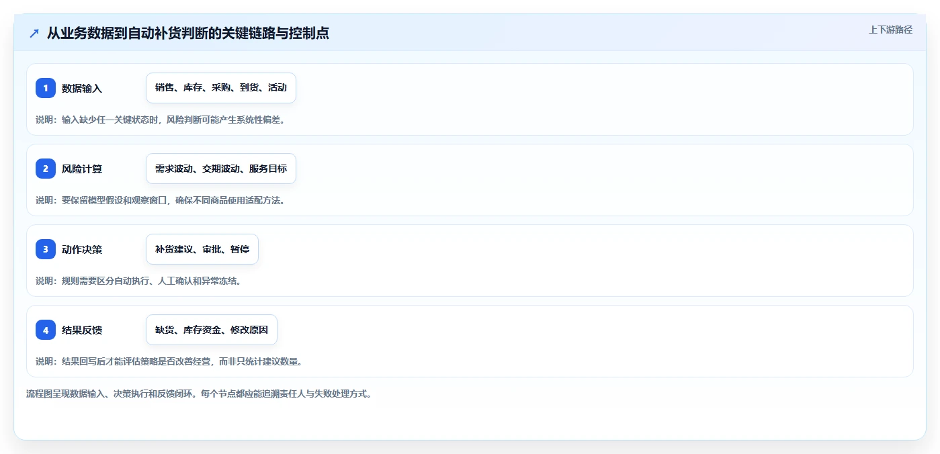Click the 风险计算 step label
This screenshot has height=454, width=940.
pos(82,169)
